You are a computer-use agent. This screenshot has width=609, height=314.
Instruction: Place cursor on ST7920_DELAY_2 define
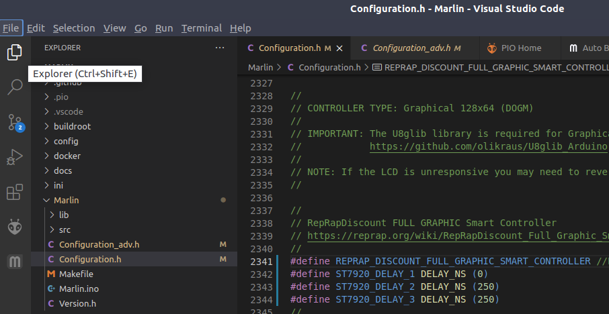coord(375,287)
